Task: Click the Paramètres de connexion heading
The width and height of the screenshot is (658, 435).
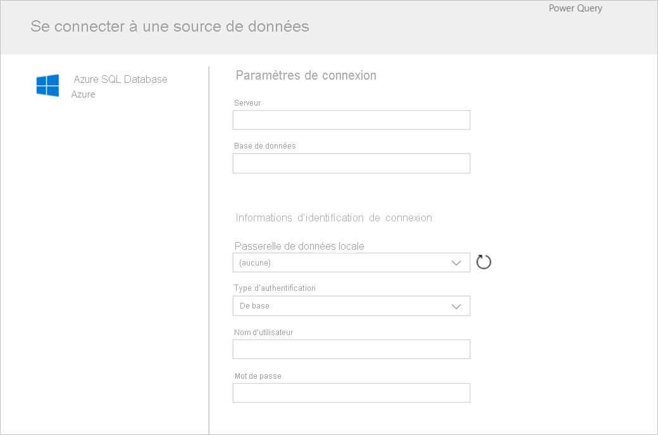Action: [306, 75]
